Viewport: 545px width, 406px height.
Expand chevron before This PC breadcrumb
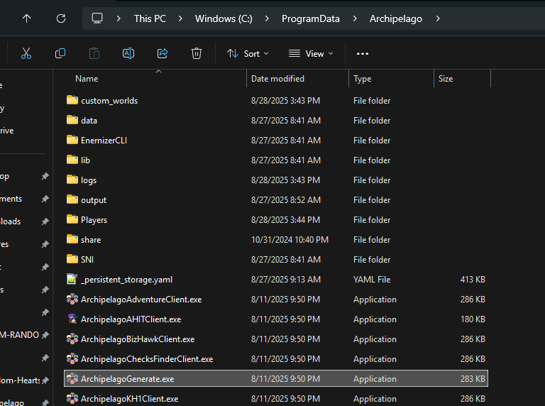pos(119,18)
